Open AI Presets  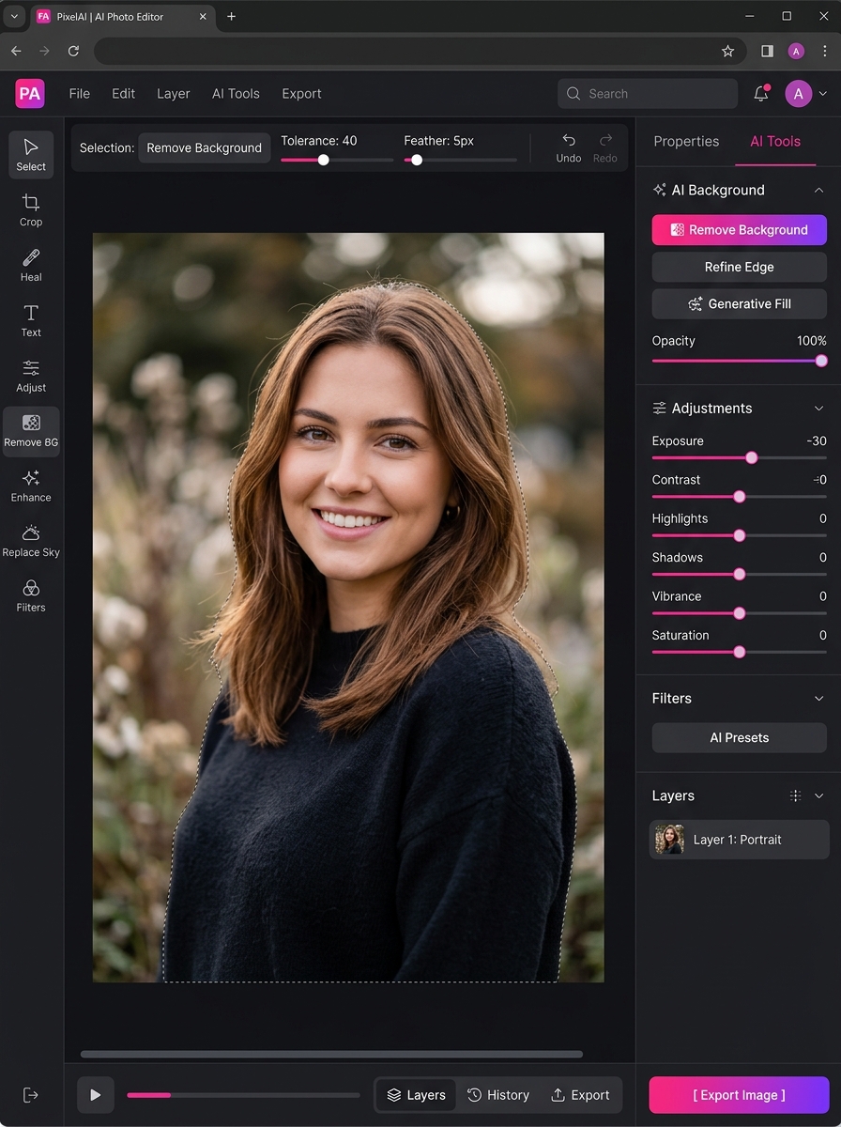(x=740, y=737)
